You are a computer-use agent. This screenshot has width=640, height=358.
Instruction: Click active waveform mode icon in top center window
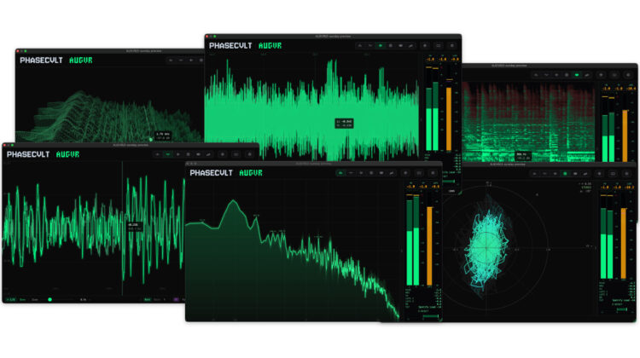coord(380,45)
